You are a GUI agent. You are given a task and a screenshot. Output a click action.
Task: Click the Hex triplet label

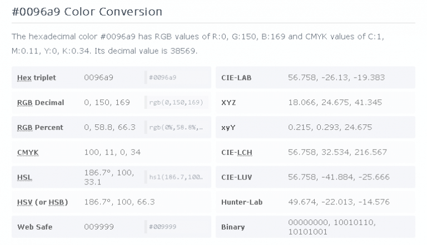37,78
